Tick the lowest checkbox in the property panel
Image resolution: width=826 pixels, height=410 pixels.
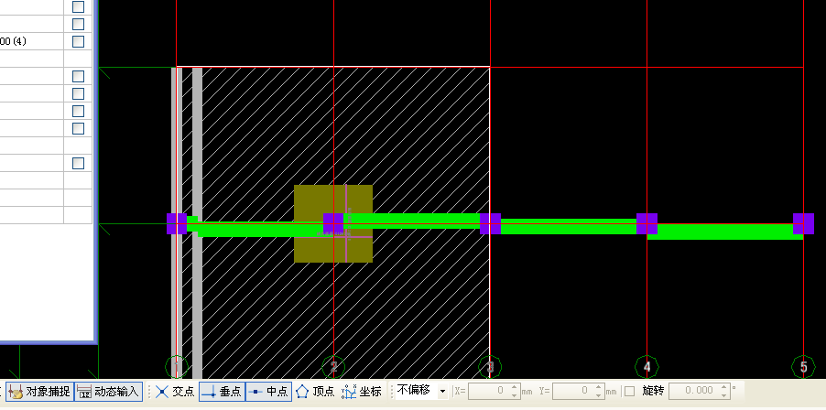click(x=78, y=163)
